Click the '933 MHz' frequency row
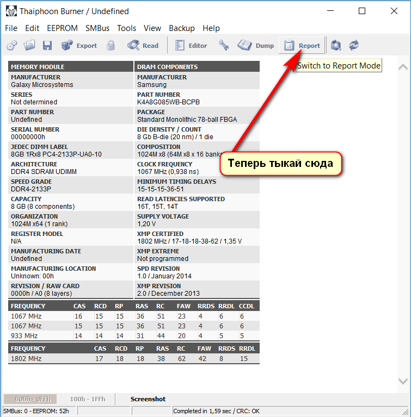The image size is (411, 417). (x=134, y=336)
